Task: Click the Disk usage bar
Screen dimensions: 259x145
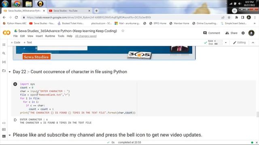Action: 219,44
